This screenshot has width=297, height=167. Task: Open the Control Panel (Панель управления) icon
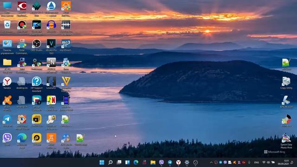click(x=7, y=44)
